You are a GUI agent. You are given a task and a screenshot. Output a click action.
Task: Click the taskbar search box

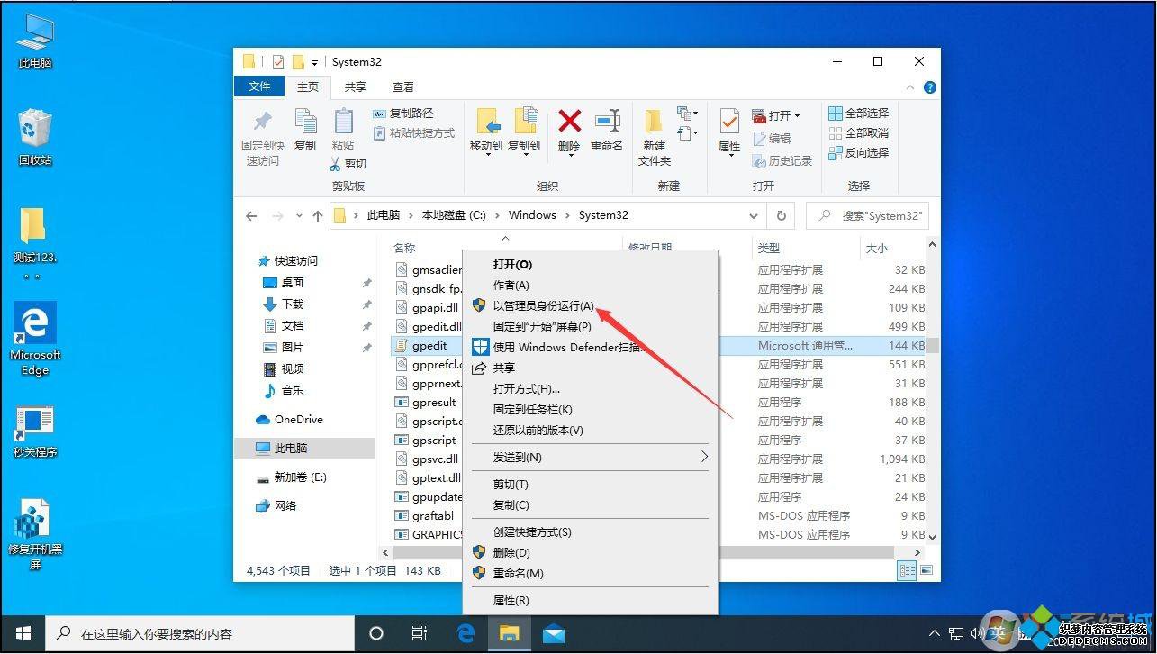[200, 633]
